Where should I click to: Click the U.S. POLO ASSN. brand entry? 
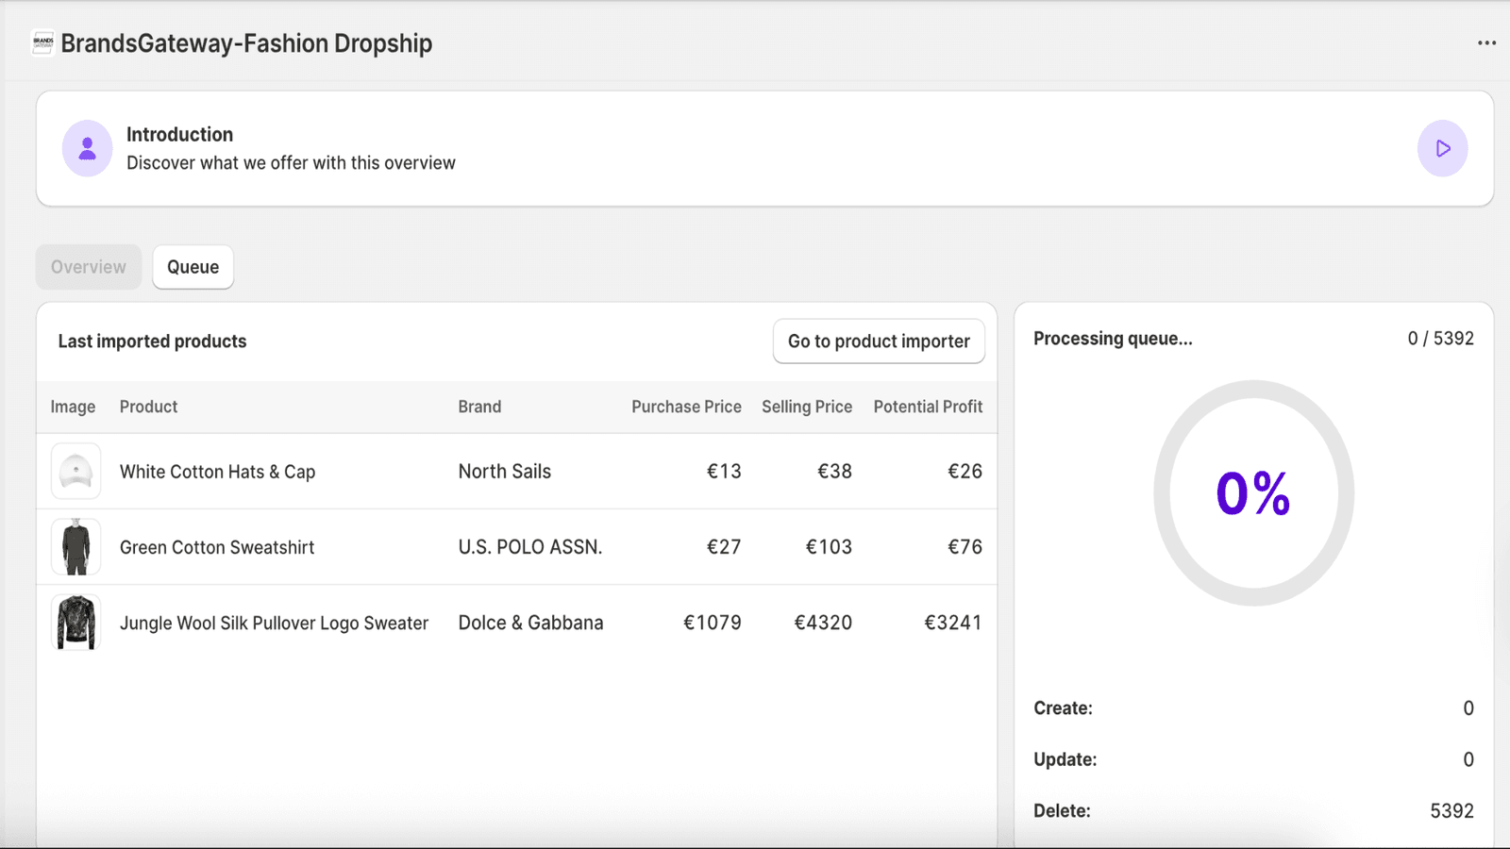point(529,546)
